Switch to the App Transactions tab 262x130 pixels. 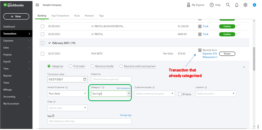coord(60,15)
